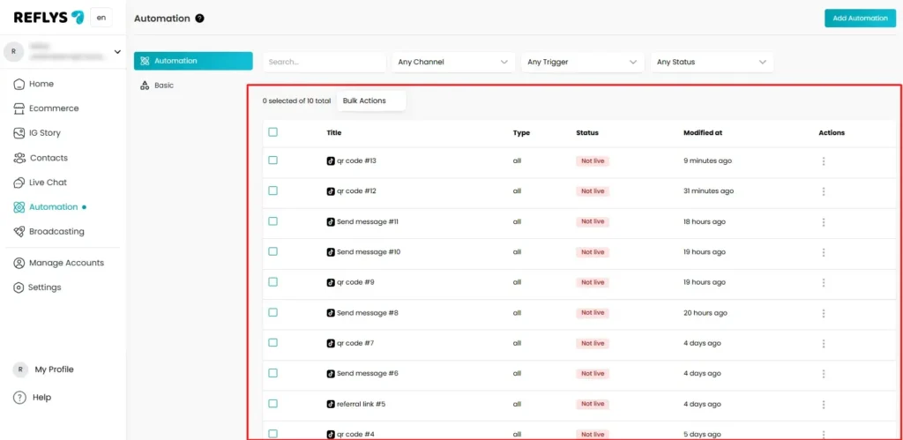This screenshot has width=903, height=440.
Task: Open the Send message #11 automation title
Action: tap(368, 221)
